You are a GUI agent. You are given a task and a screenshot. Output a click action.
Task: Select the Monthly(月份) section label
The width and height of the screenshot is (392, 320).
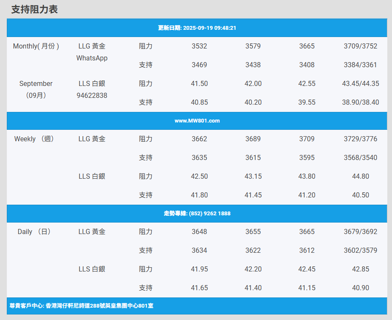[36, 46]
